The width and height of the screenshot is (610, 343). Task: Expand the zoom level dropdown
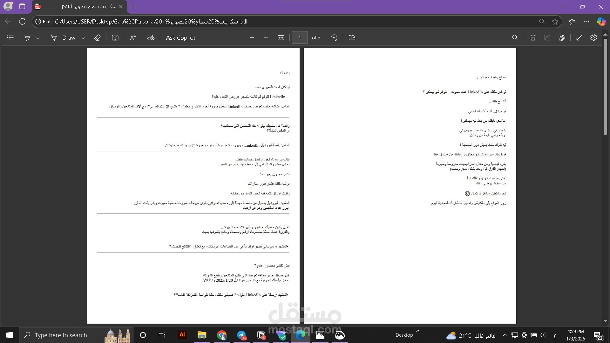(281, 38)
